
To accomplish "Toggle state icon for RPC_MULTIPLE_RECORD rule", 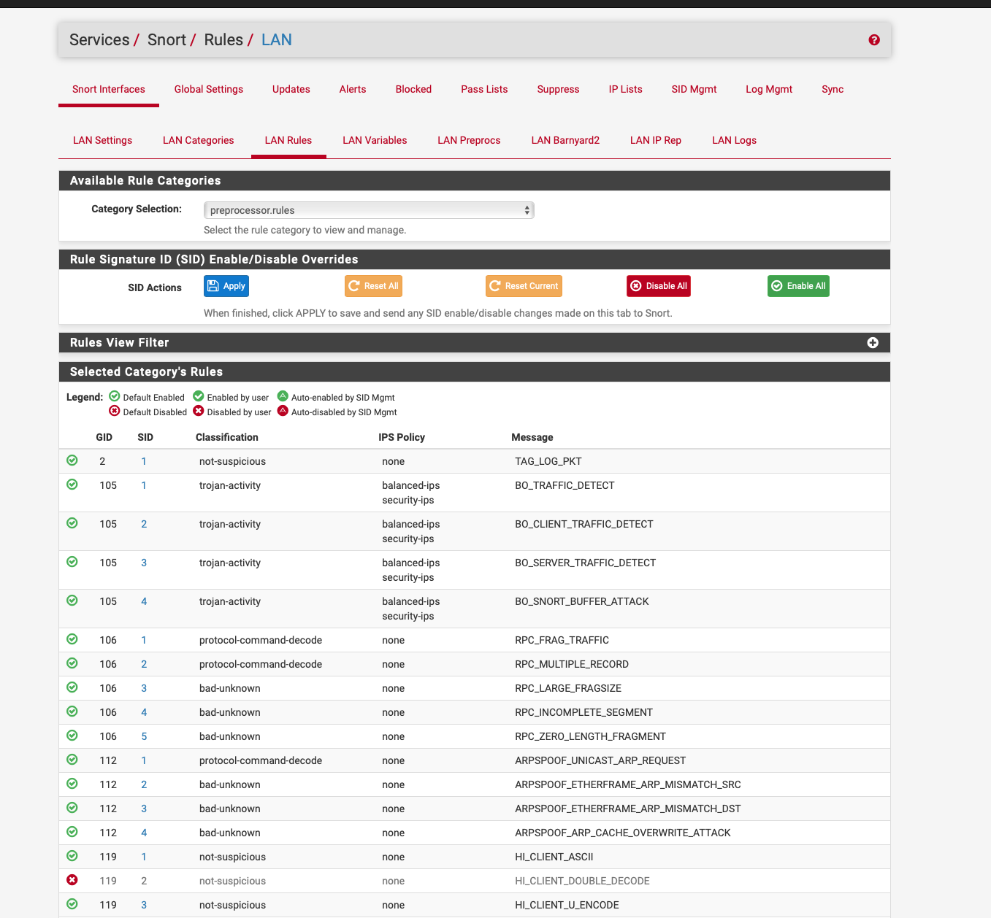I will [72, 663].
